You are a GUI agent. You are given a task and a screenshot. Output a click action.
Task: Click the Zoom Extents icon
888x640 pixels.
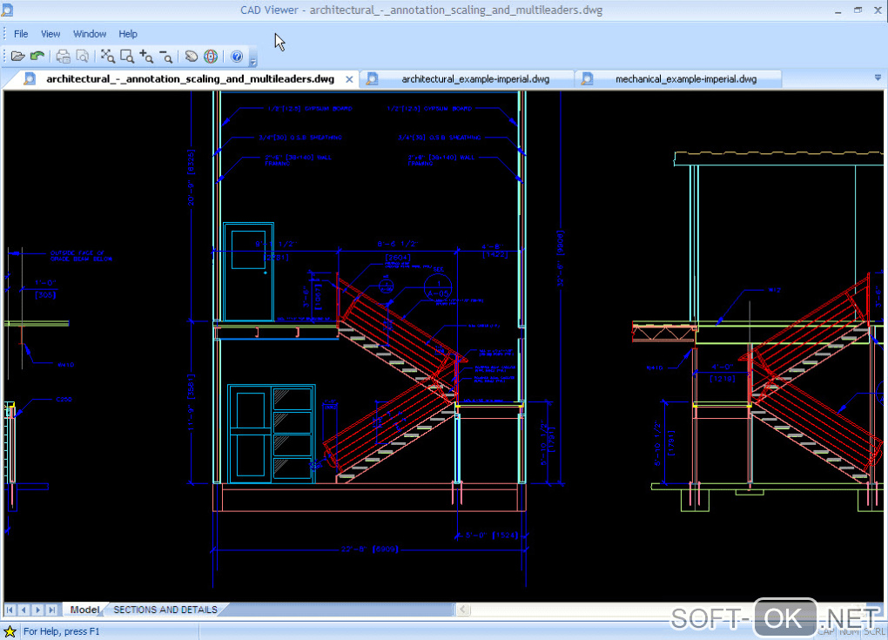(x=108, y=56)
